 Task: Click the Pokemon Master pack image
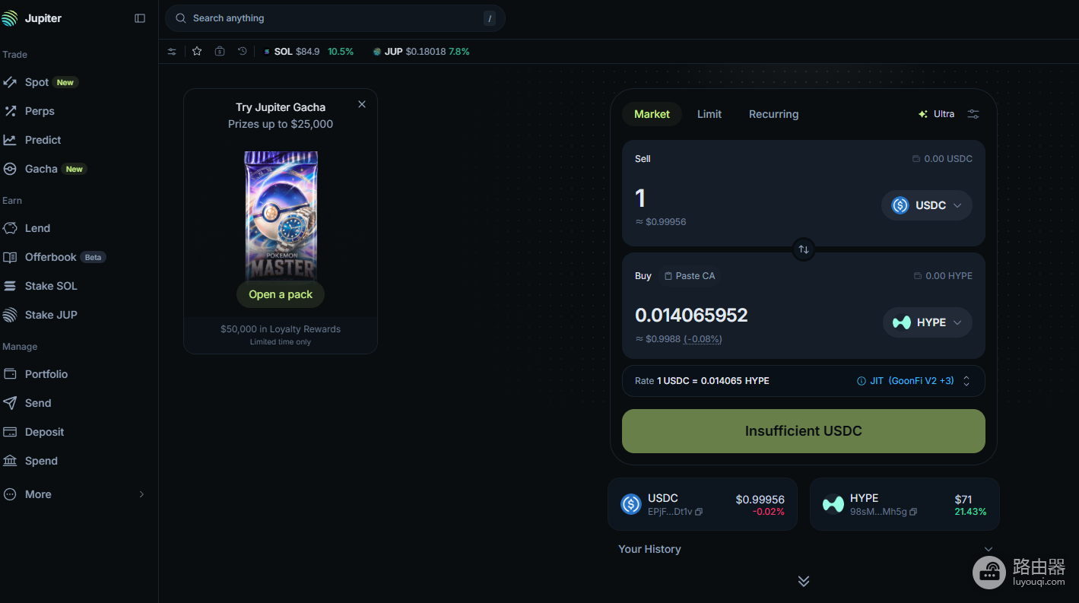click(281, 215)
